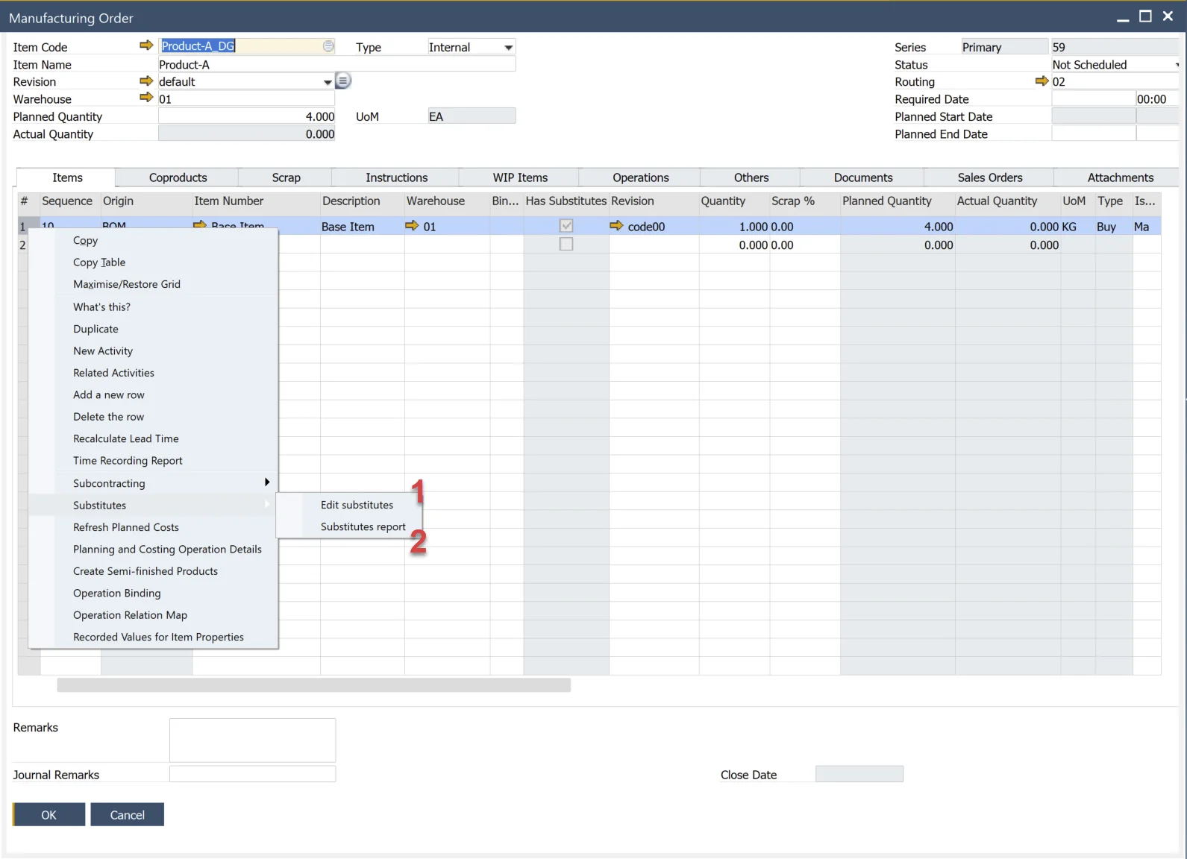This screenshot has width=1187, height=859.
Task: Select Recalculate Lead Time
Action: pyautogui.click(x=153, y=438)
